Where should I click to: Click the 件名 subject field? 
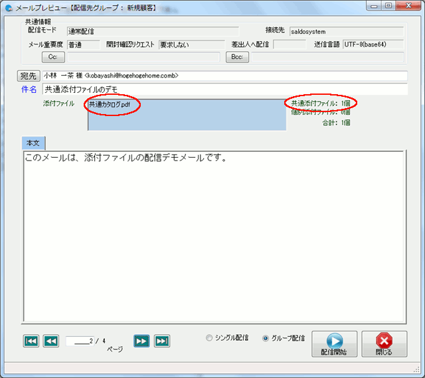pyautogui.click(x=224, y=89)
